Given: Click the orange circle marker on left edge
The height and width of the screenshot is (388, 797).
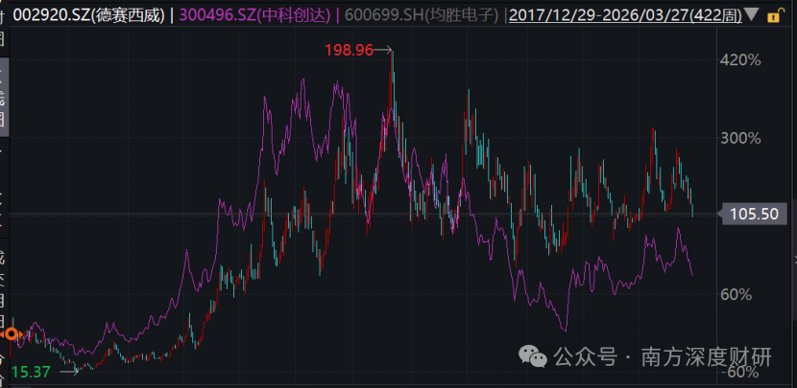Looking at the screenshot, I should click(x=12, y=334).
